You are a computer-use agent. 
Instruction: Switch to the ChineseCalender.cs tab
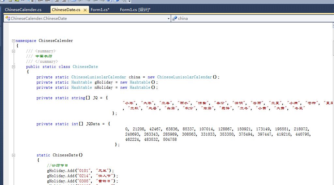(x=23, y=10)
